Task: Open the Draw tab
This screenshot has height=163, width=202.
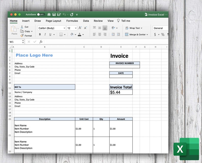Action: [38, 21]
